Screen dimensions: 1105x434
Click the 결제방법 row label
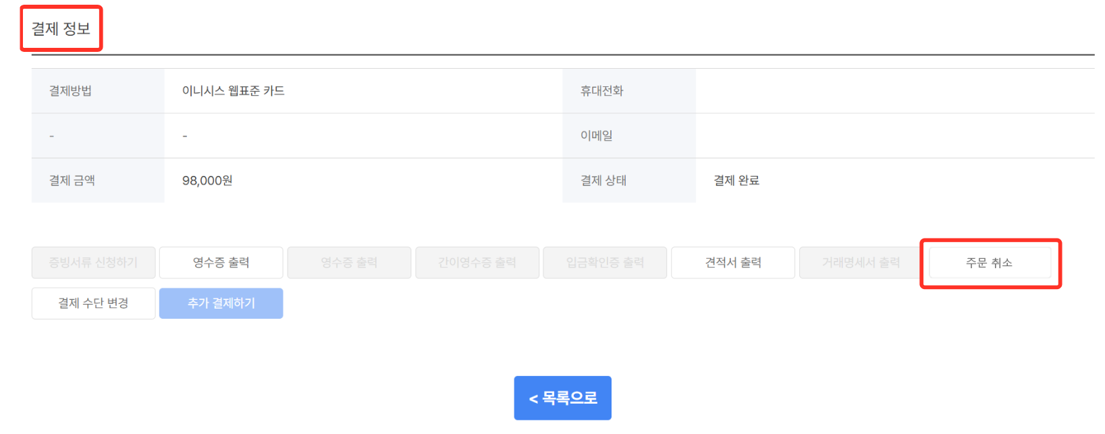[x=70, y=91]
